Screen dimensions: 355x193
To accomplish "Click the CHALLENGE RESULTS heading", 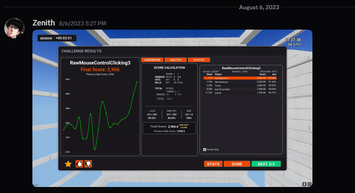I will [x=81, y=51].
